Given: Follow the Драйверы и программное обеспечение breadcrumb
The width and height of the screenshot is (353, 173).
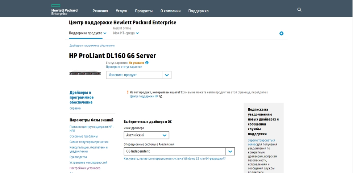Looking at the screenshot, I should (x=92, y=46).
